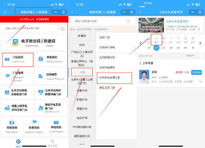Open 检验报告 test report
Screen dimensions: 205x148
(12, 126)
